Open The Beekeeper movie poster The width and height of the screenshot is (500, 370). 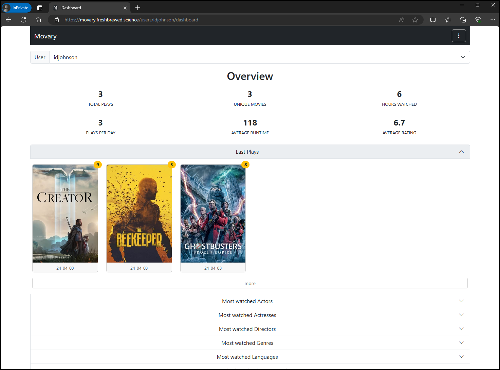pos(139,214)
